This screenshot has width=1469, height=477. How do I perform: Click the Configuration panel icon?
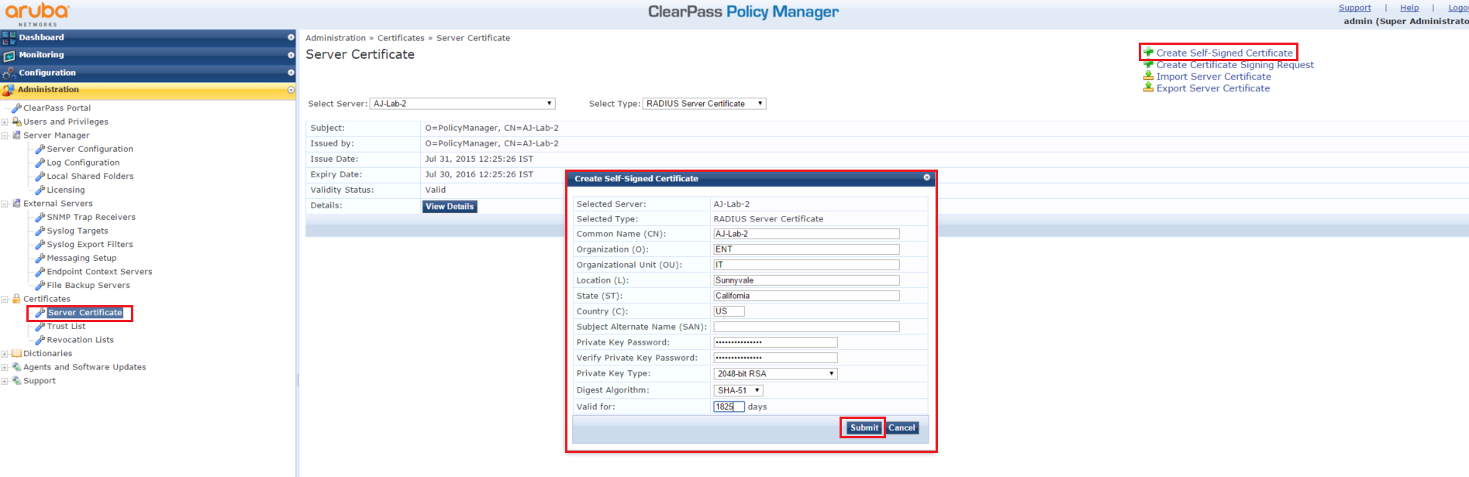tap(9, 74)
